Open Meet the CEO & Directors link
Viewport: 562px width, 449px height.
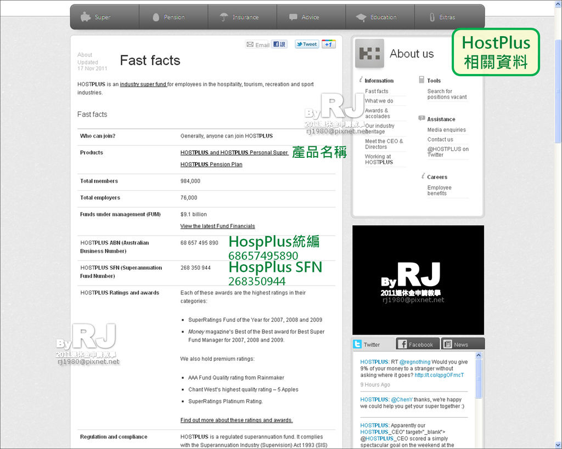click(384, 144)
